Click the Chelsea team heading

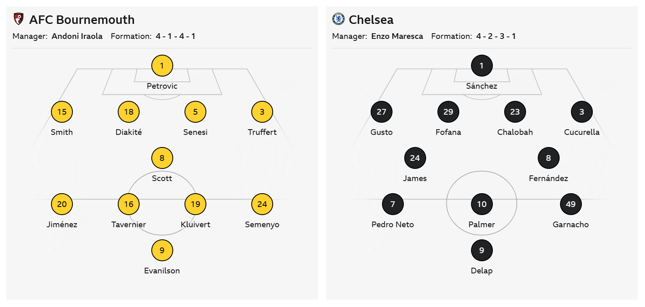[x=371, y=19]
